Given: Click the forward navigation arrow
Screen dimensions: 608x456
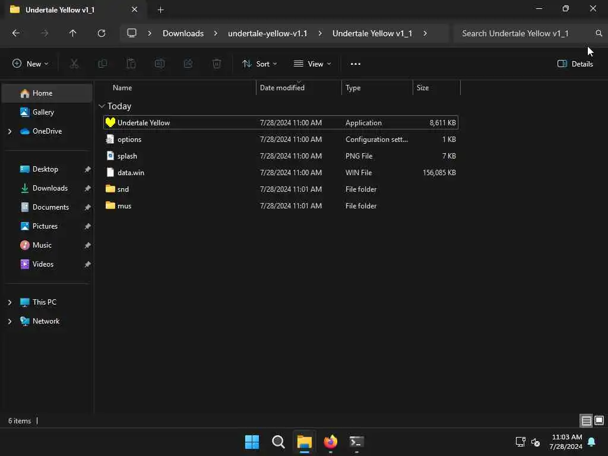Looking at the screenshot, I should click(x=45, y=33).
